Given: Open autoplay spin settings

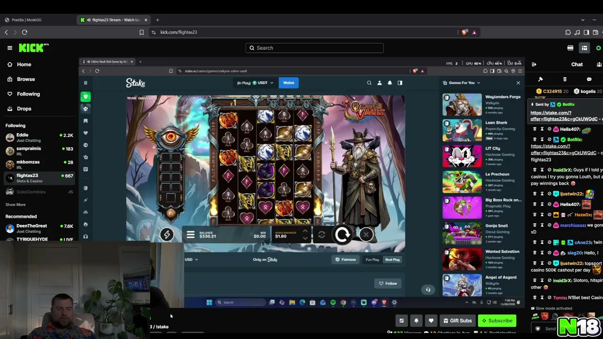Looking at the screenshot, I should [321, 234].
